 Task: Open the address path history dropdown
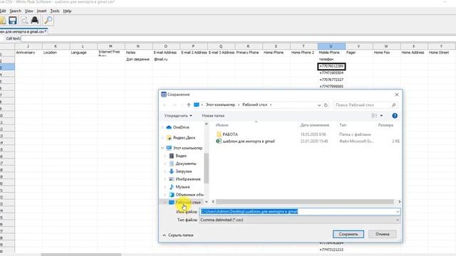(319, 105)
